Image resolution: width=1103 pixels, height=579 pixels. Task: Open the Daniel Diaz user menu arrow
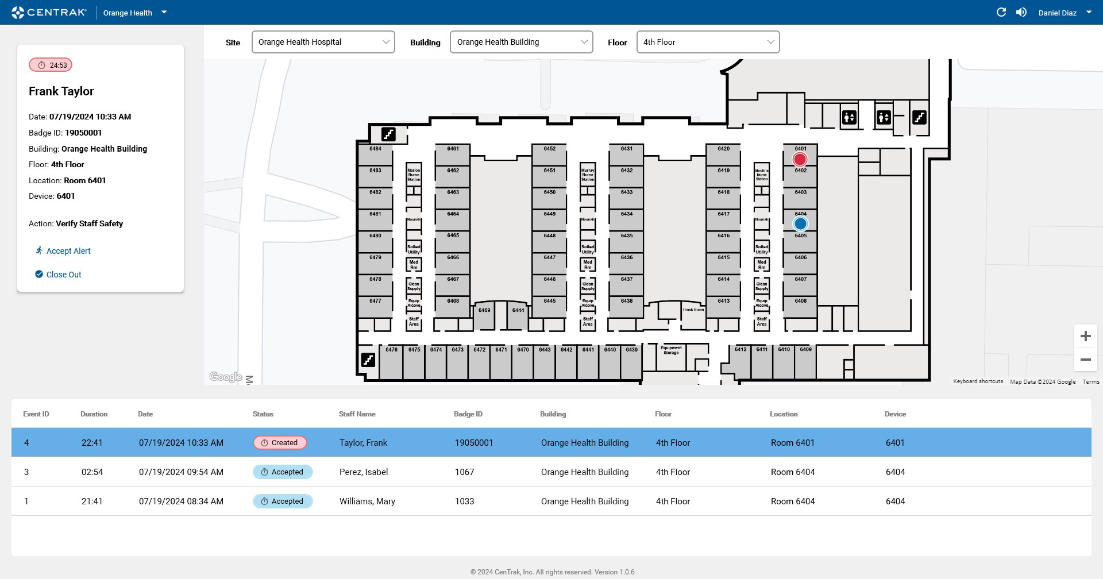pos(1089,12)
